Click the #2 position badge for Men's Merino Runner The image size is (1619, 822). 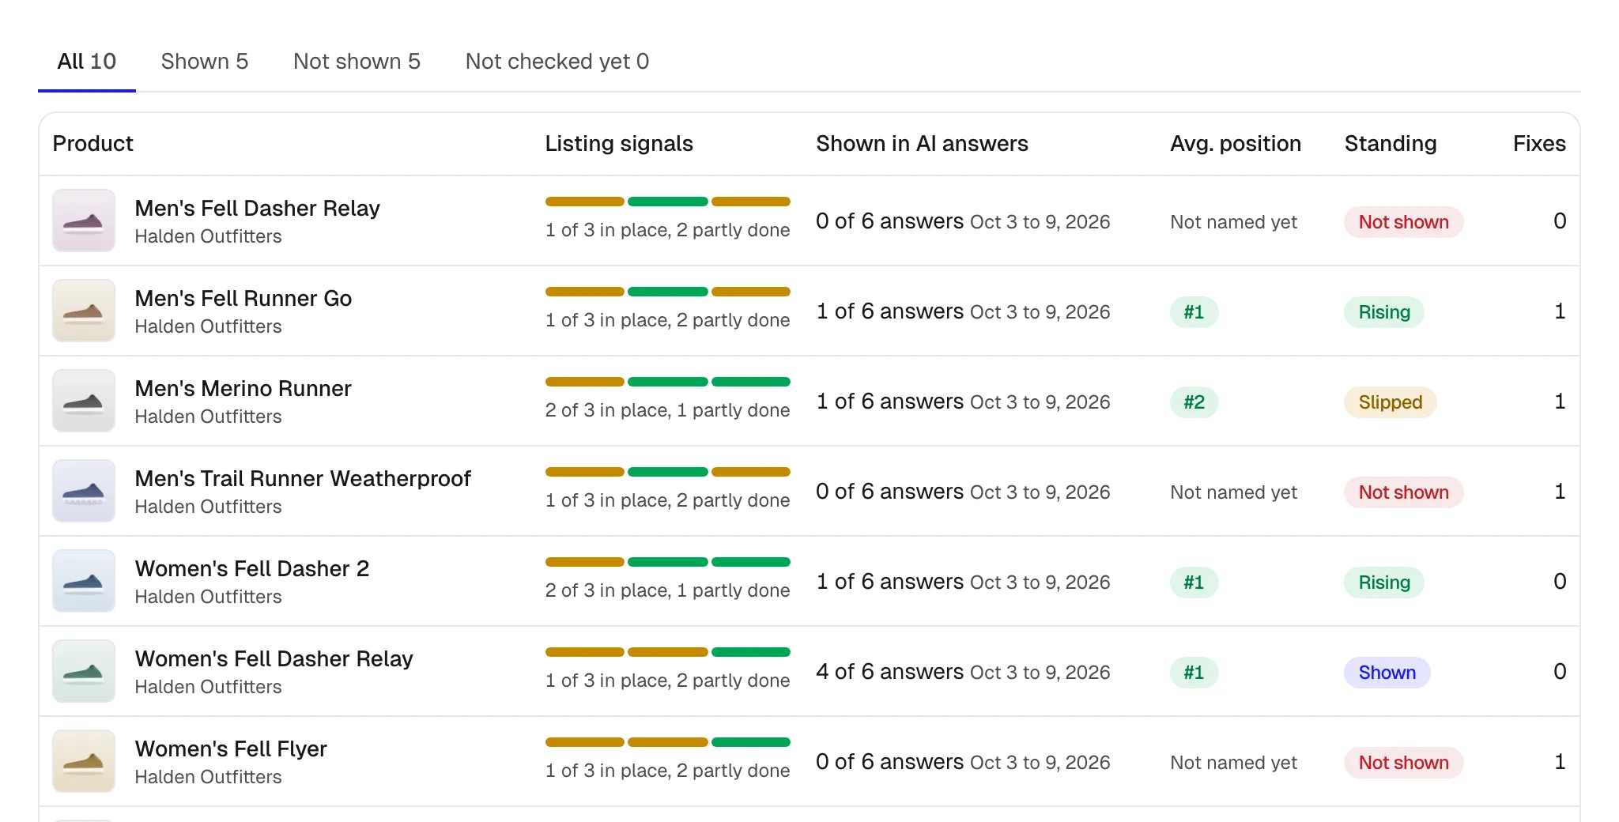[1194, 402]
